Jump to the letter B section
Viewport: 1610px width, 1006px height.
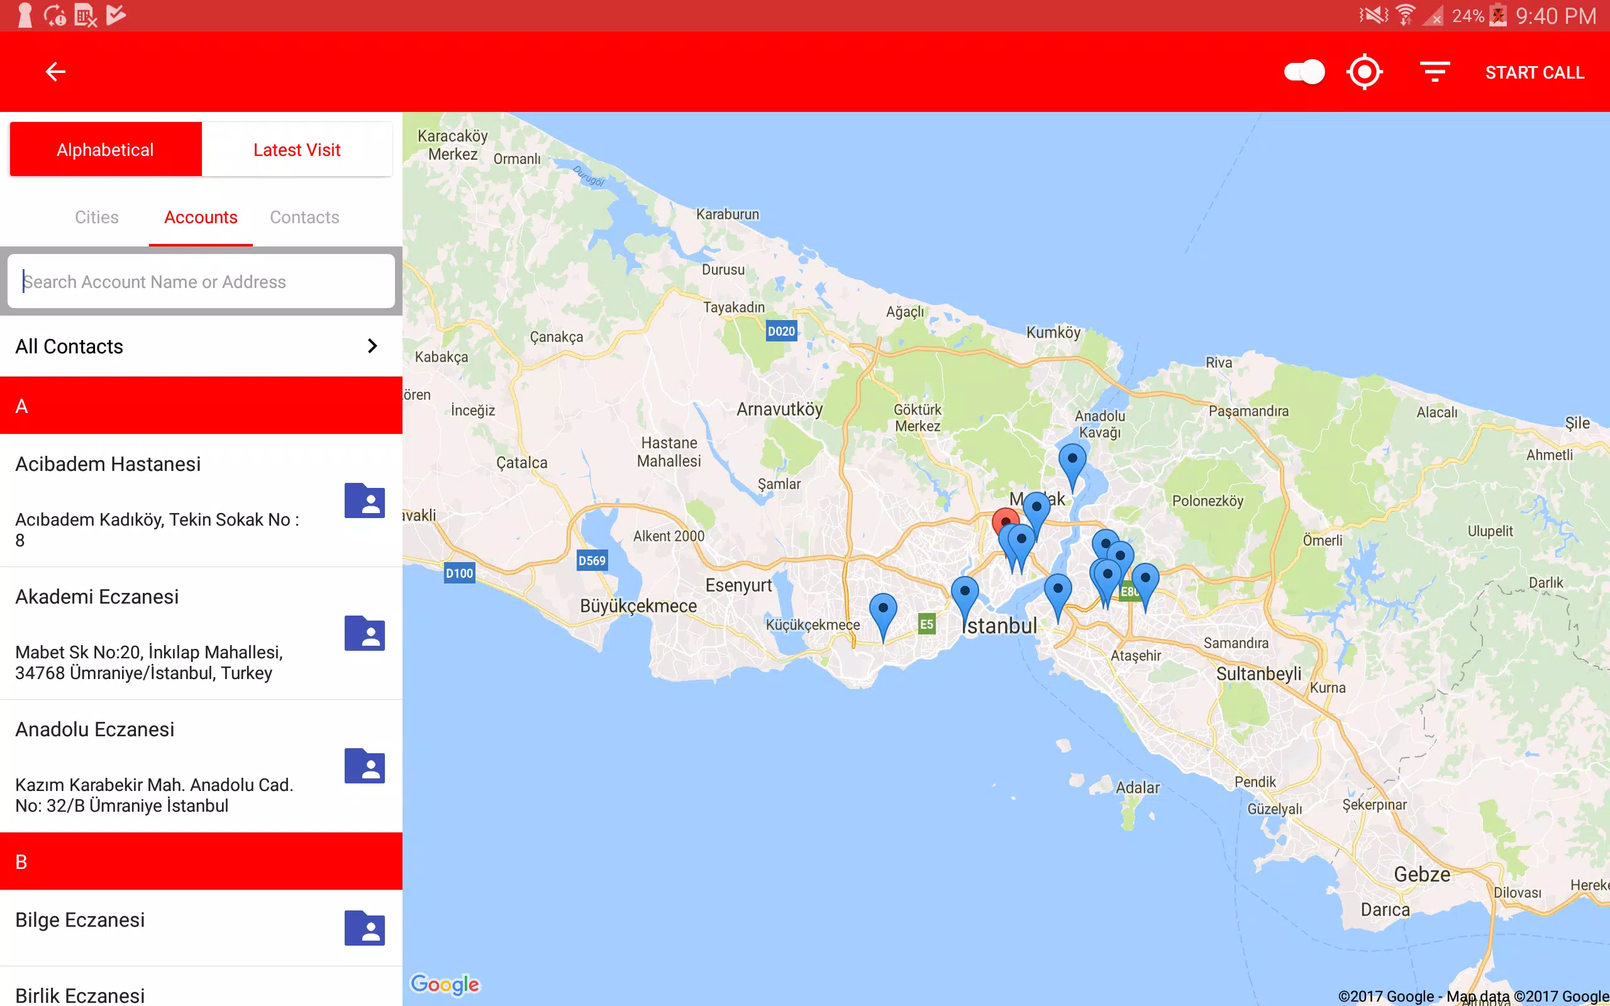pyautogui.click(x=201, y=861)
